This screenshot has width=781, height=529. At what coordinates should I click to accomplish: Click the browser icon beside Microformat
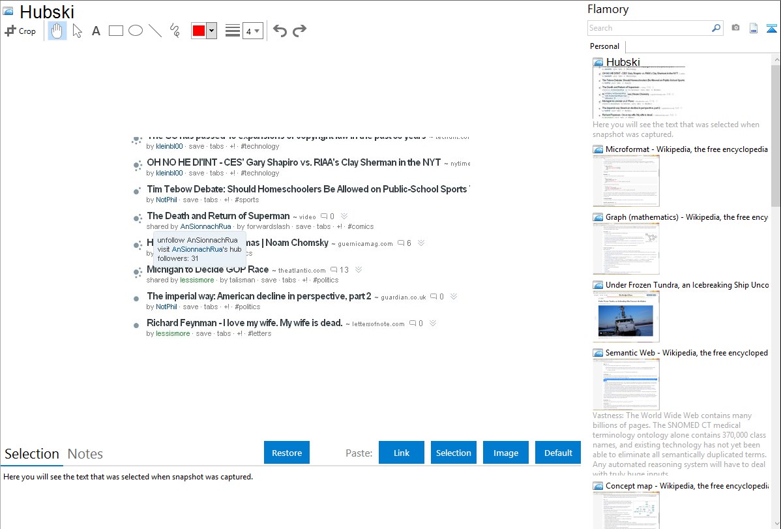(598, 149)
